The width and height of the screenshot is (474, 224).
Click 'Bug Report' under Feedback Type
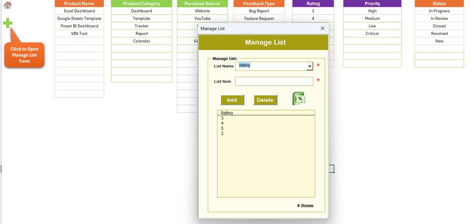coord(259,11)
